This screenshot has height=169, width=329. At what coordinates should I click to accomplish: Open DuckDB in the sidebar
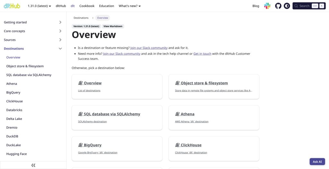tap(12, 136)
